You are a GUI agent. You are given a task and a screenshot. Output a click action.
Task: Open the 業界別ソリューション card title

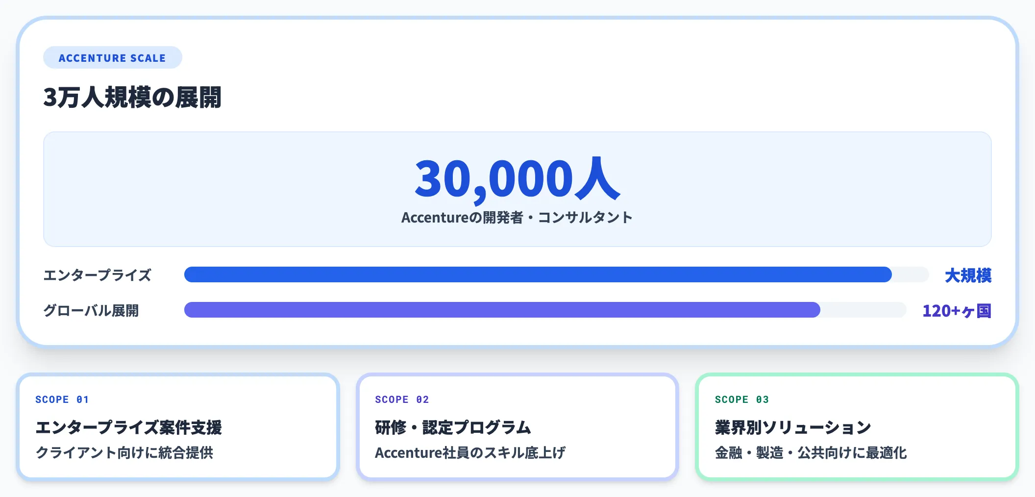(793, 427)
